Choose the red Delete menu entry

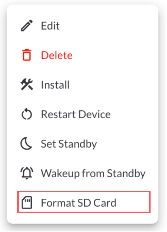click(57, 55)
